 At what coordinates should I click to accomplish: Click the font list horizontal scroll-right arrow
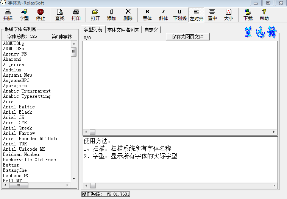pos(67,185)
